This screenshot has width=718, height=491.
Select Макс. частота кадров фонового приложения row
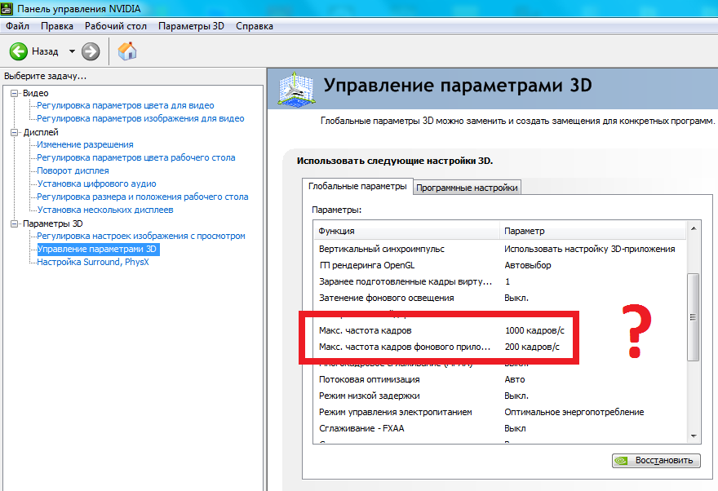point(500,347)
